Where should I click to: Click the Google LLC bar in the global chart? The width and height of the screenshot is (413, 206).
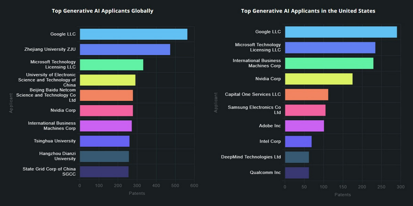coord(134,34)
